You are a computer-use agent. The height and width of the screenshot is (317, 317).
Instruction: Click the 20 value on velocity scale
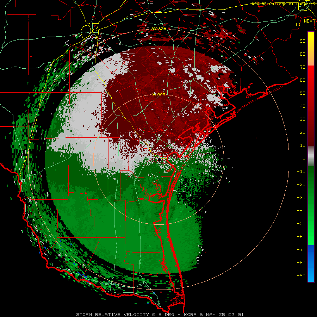click(303, 132)
